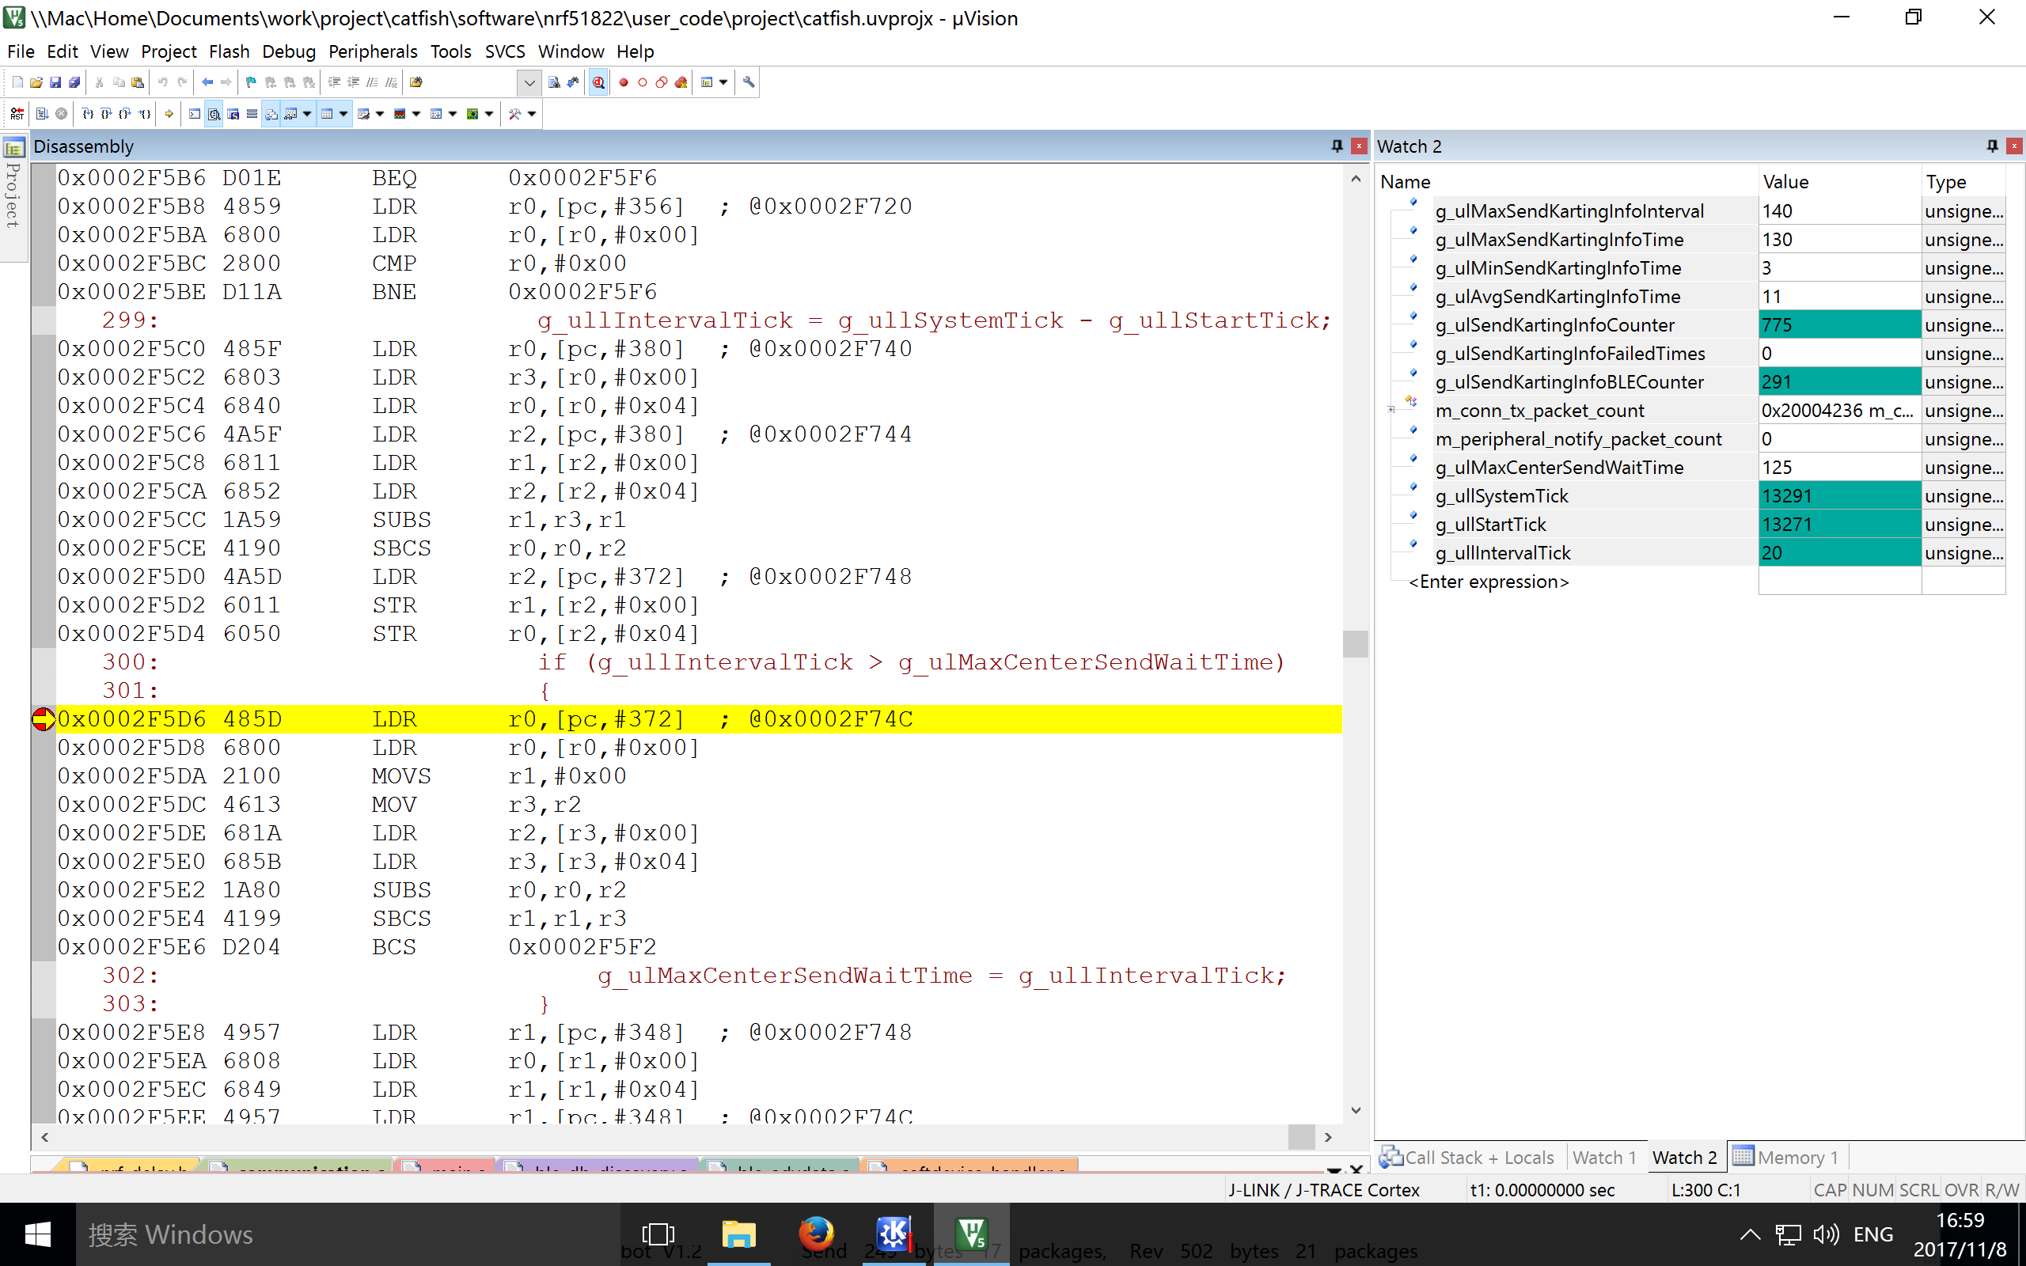
Task: Click the Step Into icon
Action: click(87, 114)
